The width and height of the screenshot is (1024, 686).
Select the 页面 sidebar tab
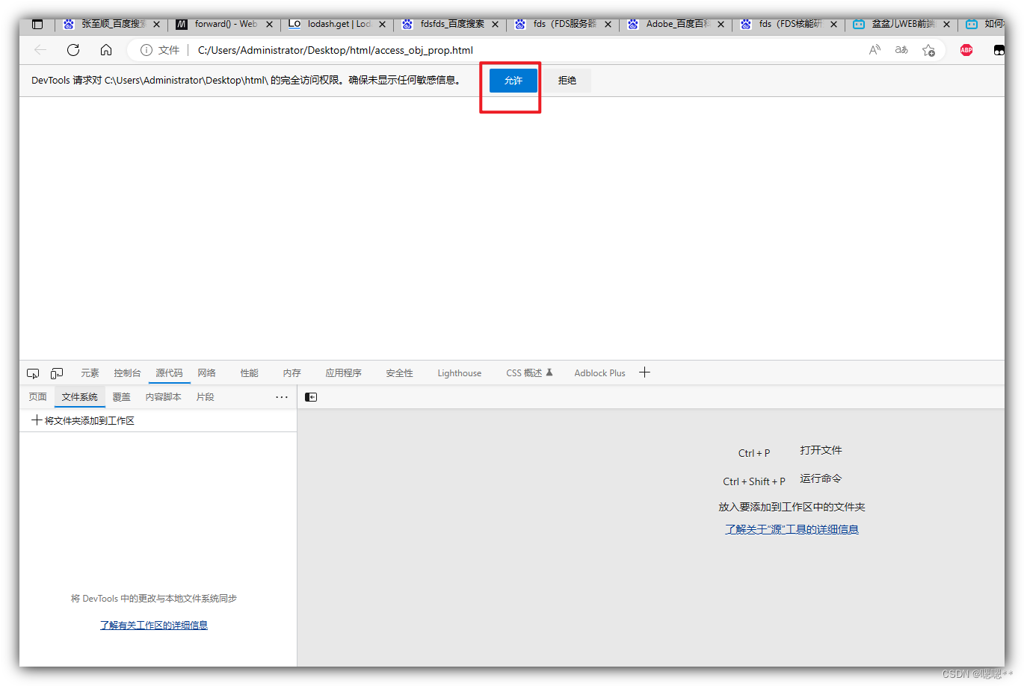click(37, 397)
